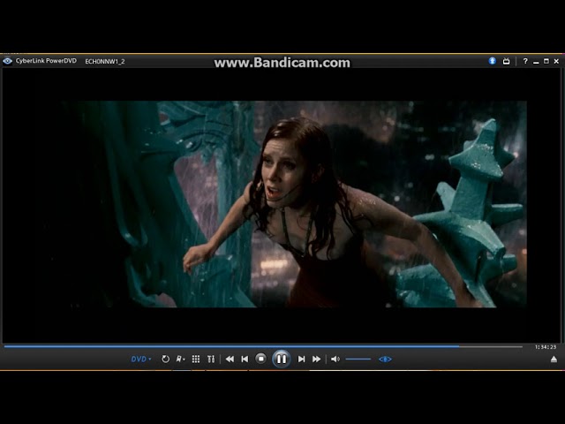Click the blue upgrade info icon in title bar
Viewport: 565px width, 424px height.
pos(493,61)
